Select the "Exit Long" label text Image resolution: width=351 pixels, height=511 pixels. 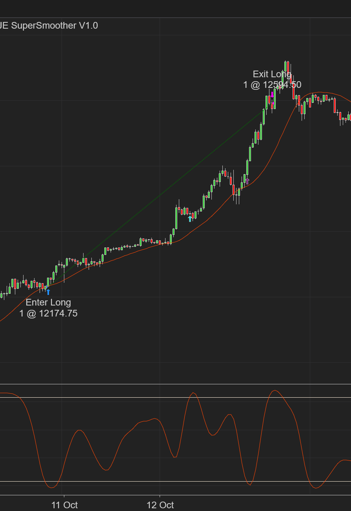point(272,74)
